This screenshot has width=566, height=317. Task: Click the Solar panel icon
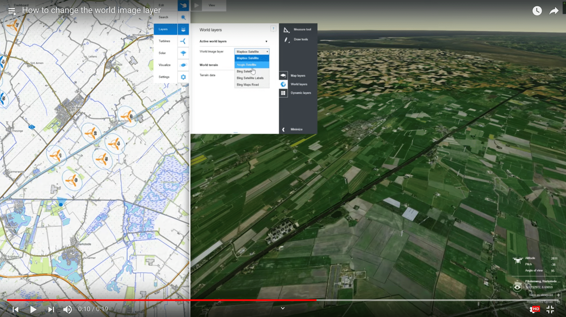(x=183, y=53)
